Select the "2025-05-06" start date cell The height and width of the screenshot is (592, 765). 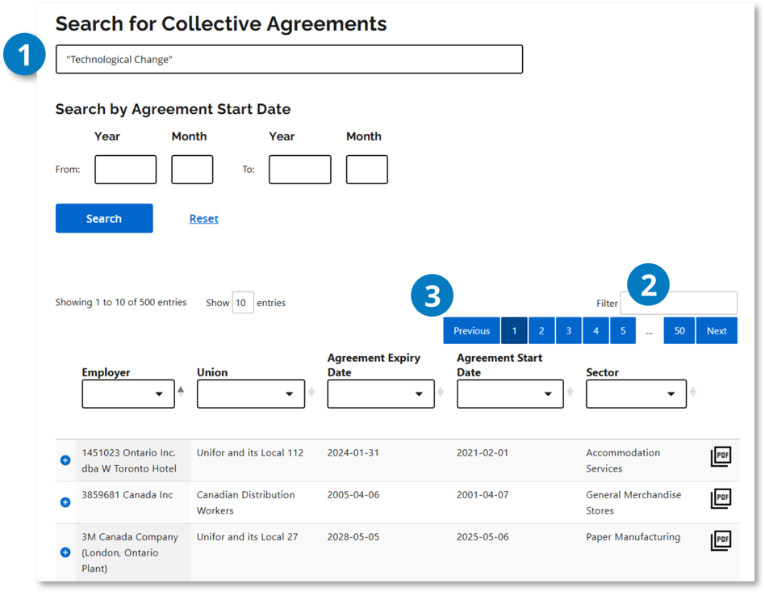pyautogui.click(x=482, y=537)
